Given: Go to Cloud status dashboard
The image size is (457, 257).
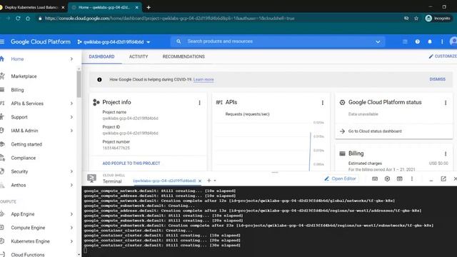Looking at the screenshot, I should point(375,131).
